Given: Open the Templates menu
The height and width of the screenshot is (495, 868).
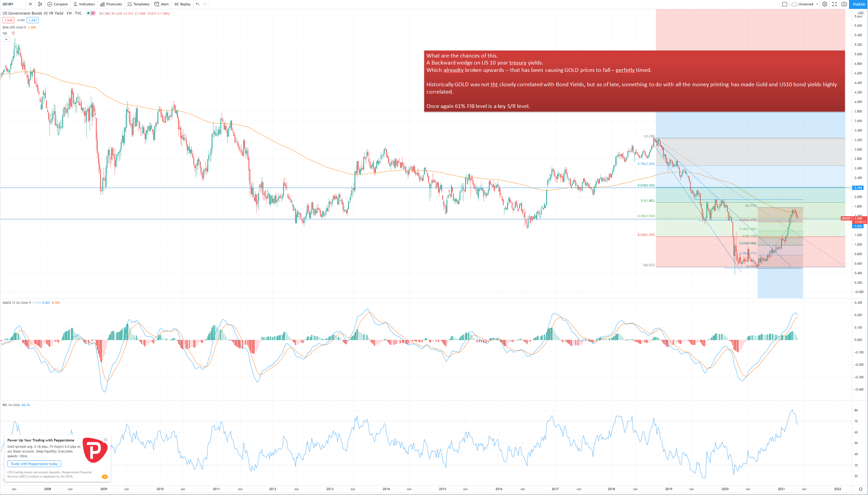Looking at the screenshot, I should click(x=138, y=4).
